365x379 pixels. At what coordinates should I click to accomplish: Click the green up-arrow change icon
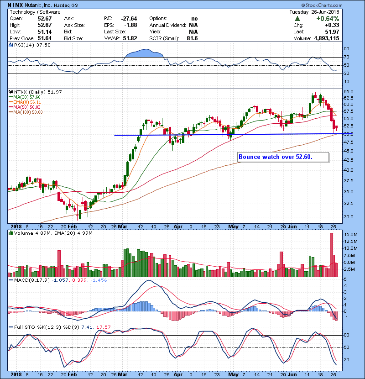coord(297,19)
